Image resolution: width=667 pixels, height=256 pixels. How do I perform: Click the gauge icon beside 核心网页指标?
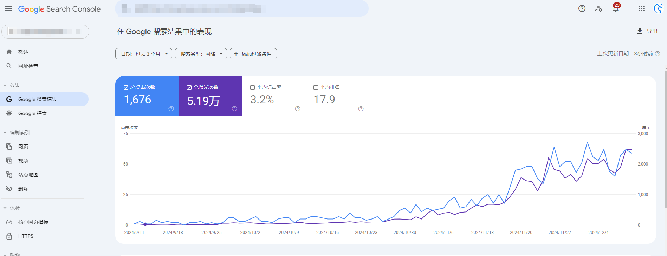pos(9,222)
